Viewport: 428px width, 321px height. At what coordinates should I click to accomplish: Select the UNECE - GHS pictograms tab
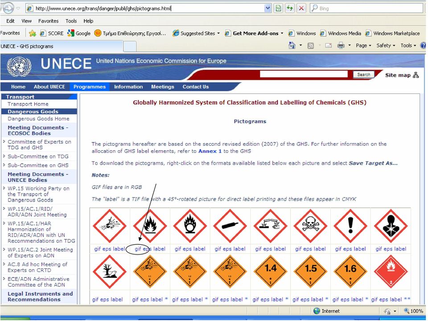point(62,46)
